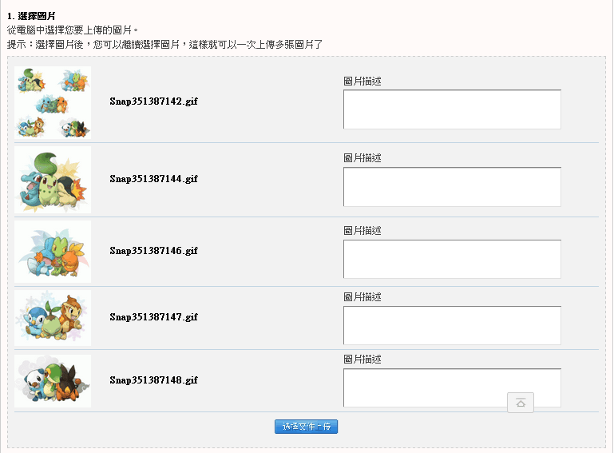Click description textarea for Snap351387147.gif
This screenshot has height=453, width=614.
(x=452, y=325)
